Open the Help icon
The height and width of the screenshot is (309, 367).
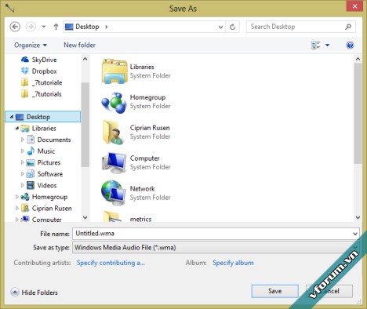(350, 45)
